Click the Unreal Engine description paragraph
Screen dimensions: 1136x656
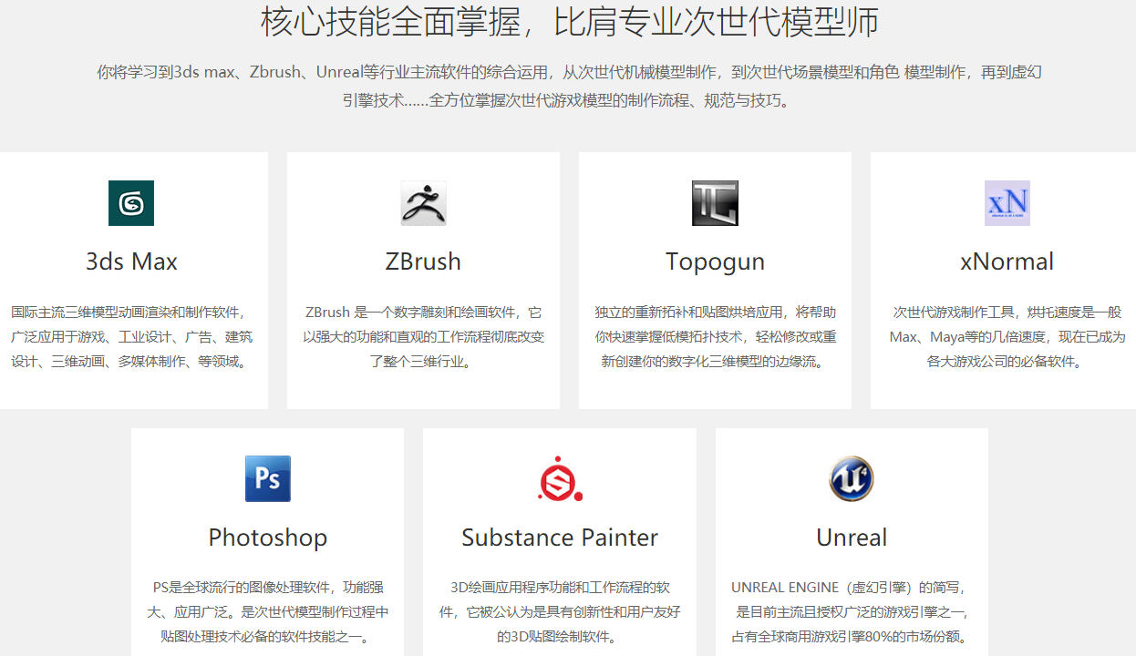(852, 611)
